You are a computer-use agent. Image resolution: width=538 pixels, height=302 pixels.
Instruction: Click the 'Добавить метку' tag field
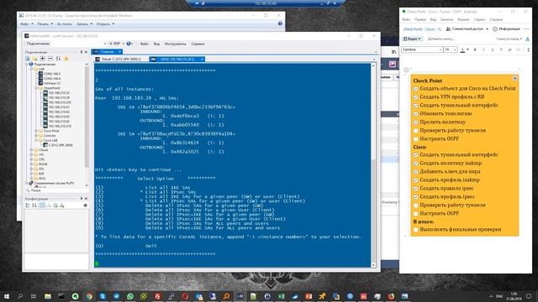440,39
